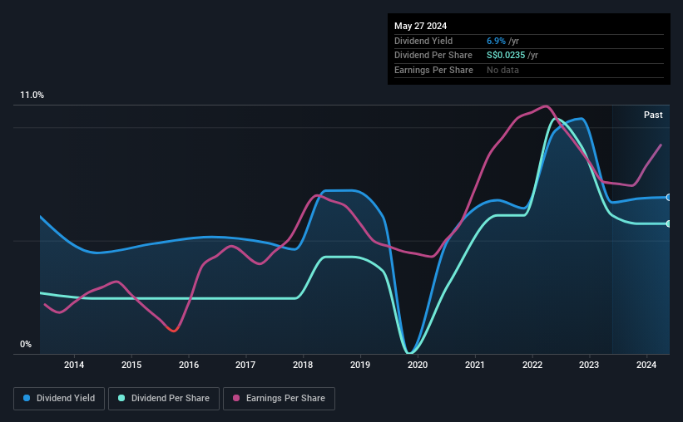Click the S$0.0235 dividend per share value
683x422 pixels.
pos(506,56)
